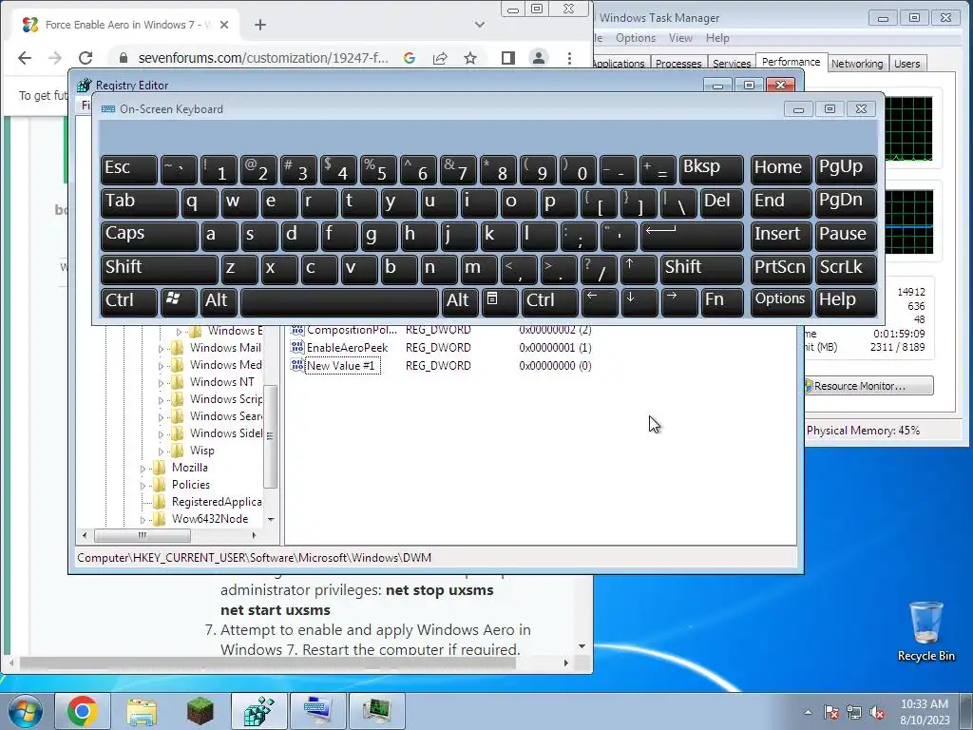Image resolution: width=973 pixels, height=730 pixels.
Task: Click the Registry Editor taskbar icon
Action: pyautogui.click(x=258, y=711)
